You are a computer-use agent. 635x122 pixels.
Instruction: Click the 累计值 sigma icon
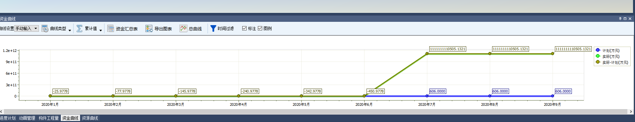(79, 28)
